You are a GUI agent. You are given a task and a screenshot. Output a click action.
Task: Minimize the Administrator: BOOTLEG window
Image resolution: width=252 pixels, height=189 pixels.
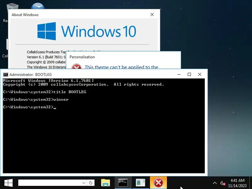pyautogui.click(x=179, y=74)
